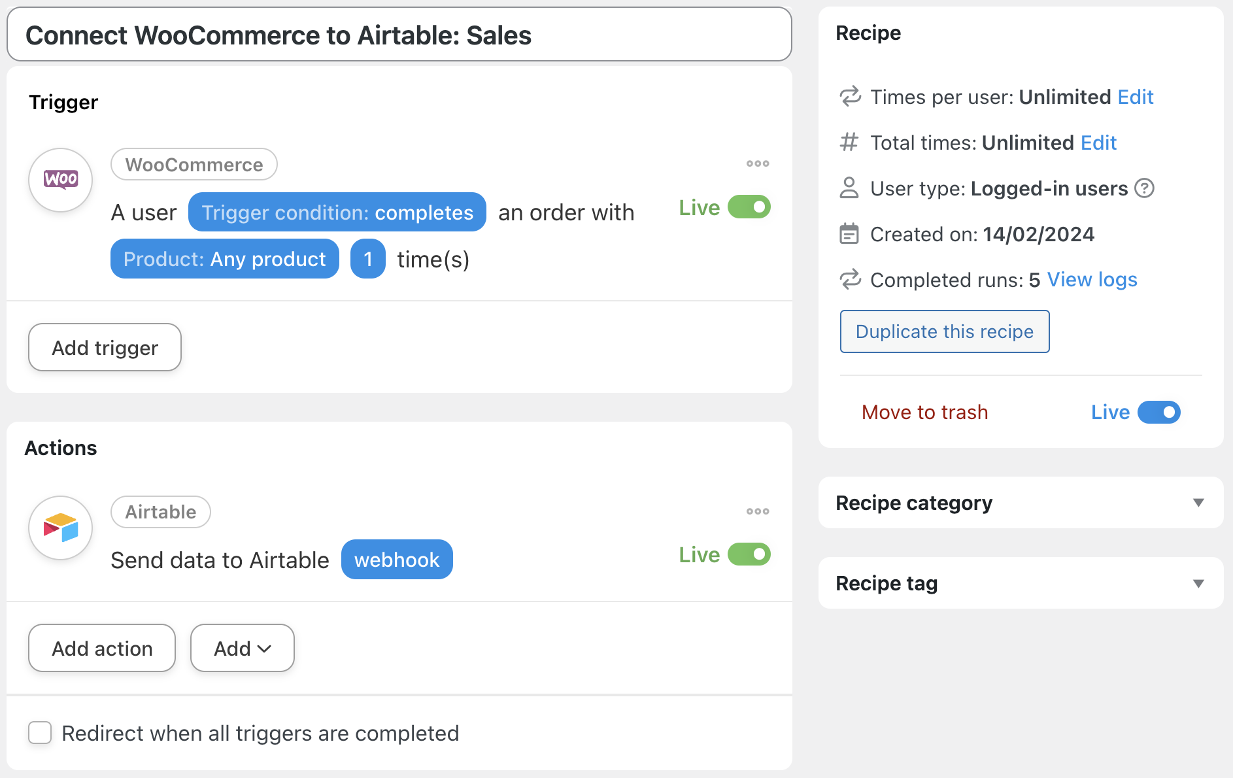Open the WooCommerce trigger three-dot menu

[758, 163]
